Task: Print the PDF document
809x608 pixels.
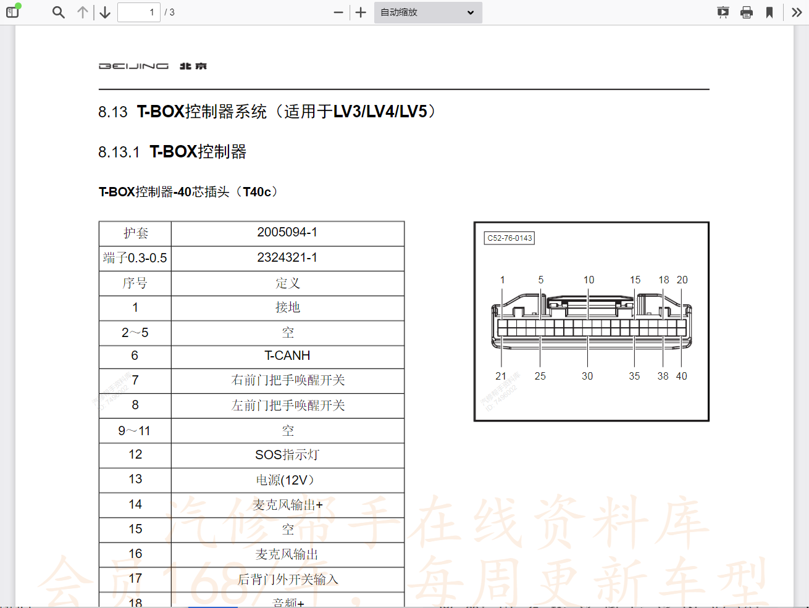Action: coord(747,12)
